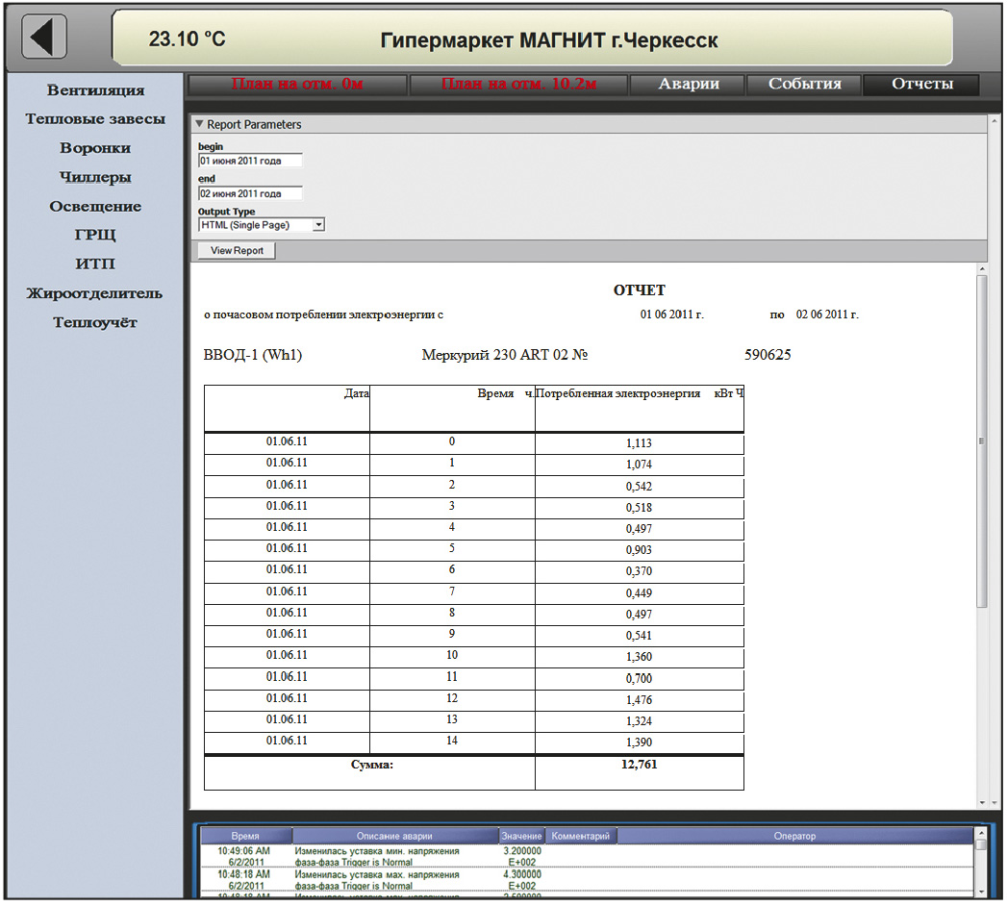The width and height of the screenshot is (1007, 906).
Task: Open the Output Type dropdown
Action: (x=318, y=225)
